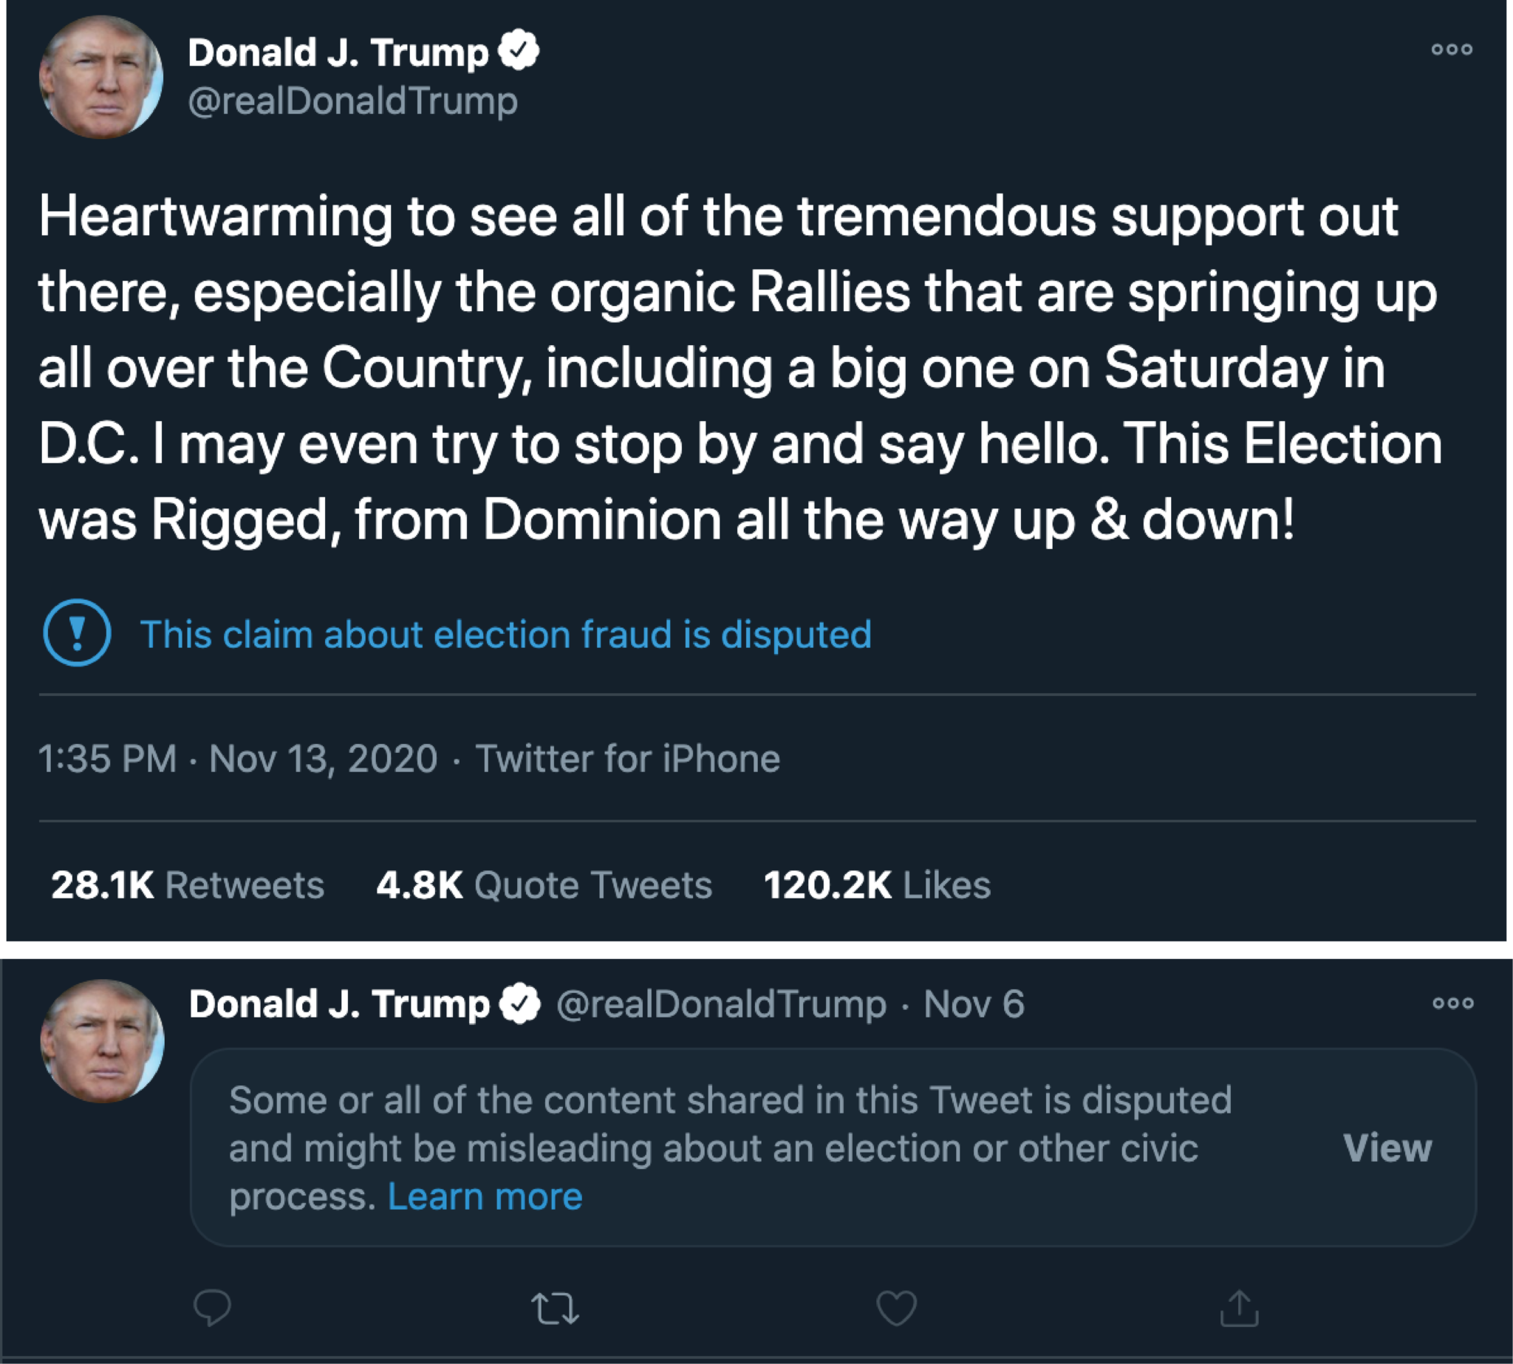Open the Nov 6 date link
Image resolution: width=1513 pixels, height=1364 pixels.
click(974, 1003)
